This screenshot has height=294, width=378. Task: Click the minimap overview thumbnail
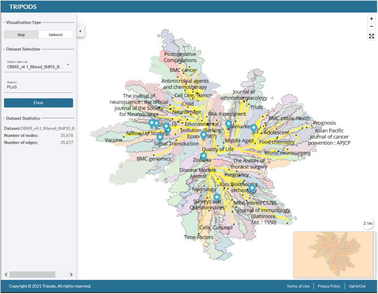pos(333,255)
